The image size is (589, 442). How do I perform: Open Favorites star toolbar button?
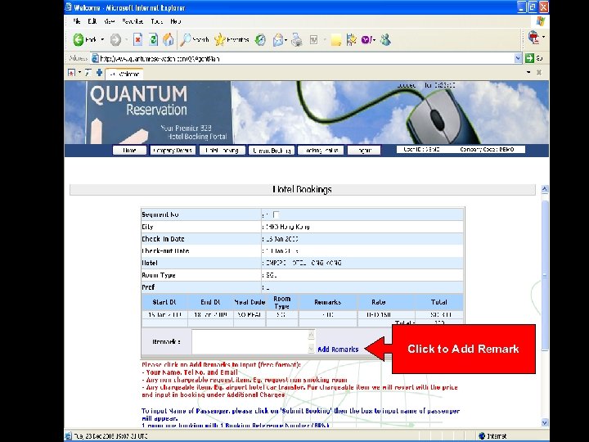click(232, 39)
